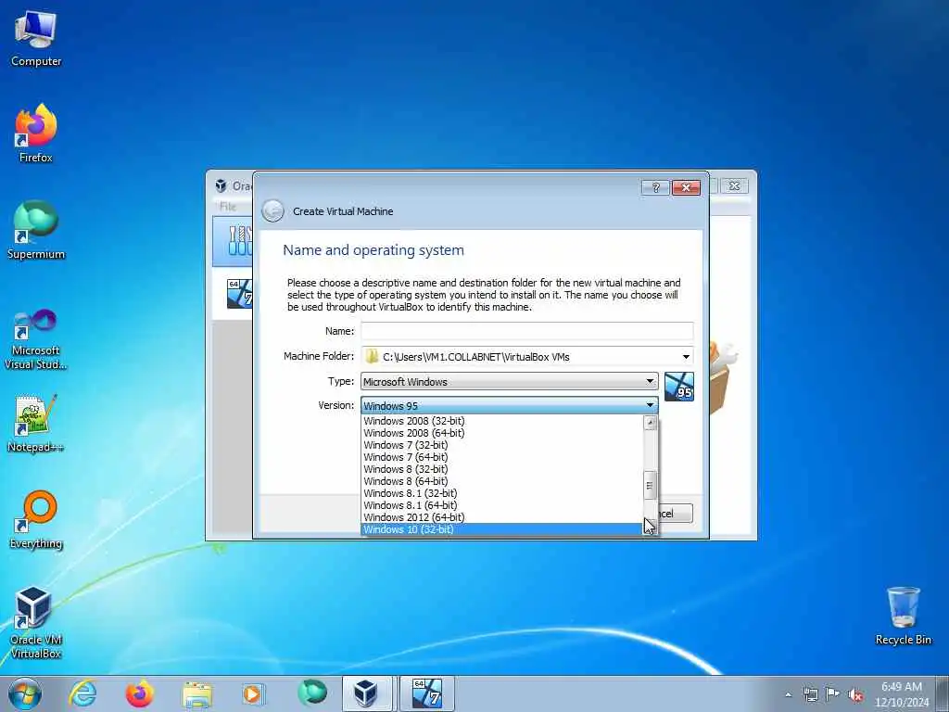Focus the Name input field
This screenshot has height=712, width=949.
point(527,331)
